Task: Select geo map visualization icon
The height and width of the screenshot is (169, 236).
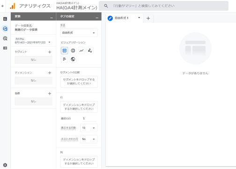Action: [x=73, y=59]
